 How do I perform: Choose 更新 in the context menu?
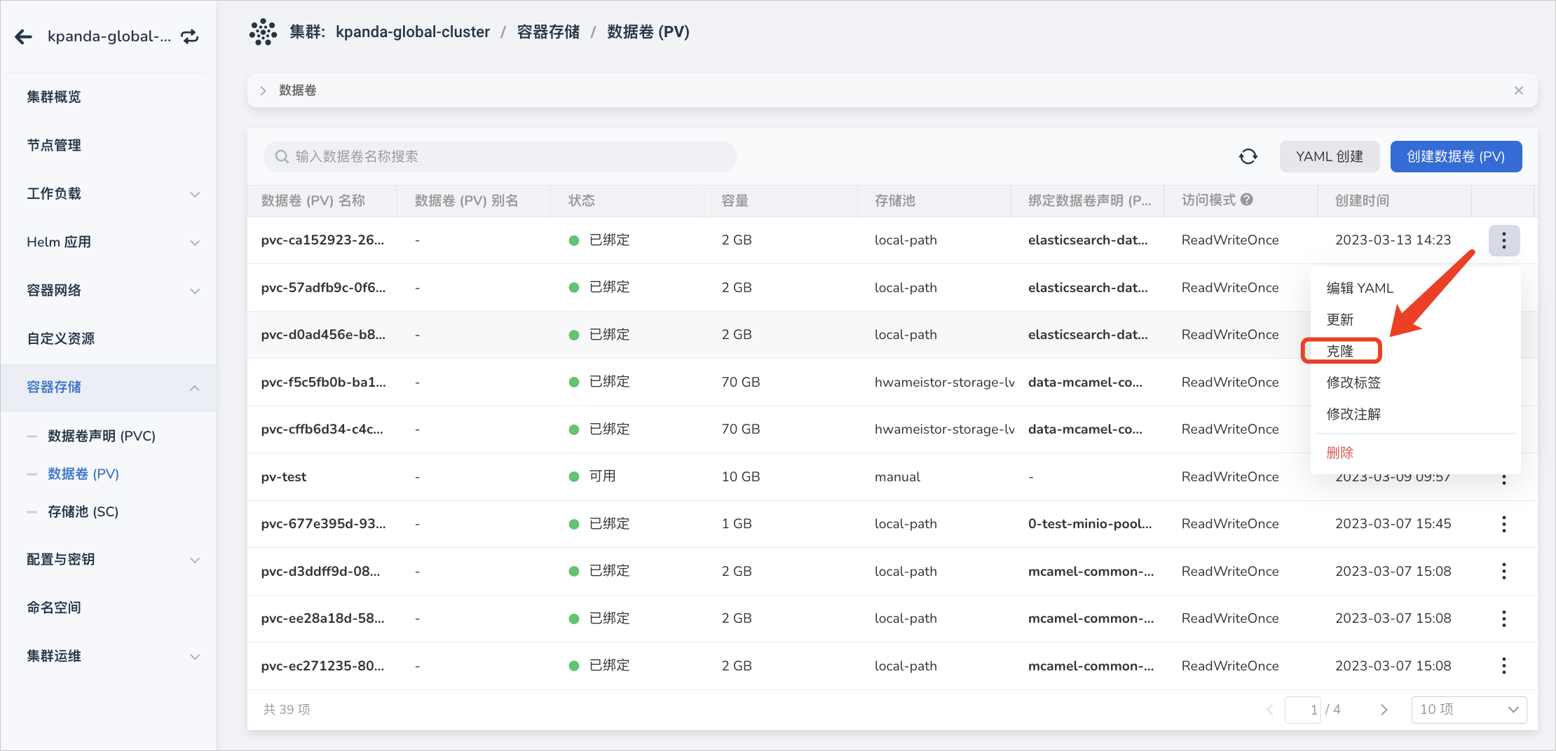tap(1340, 319)
